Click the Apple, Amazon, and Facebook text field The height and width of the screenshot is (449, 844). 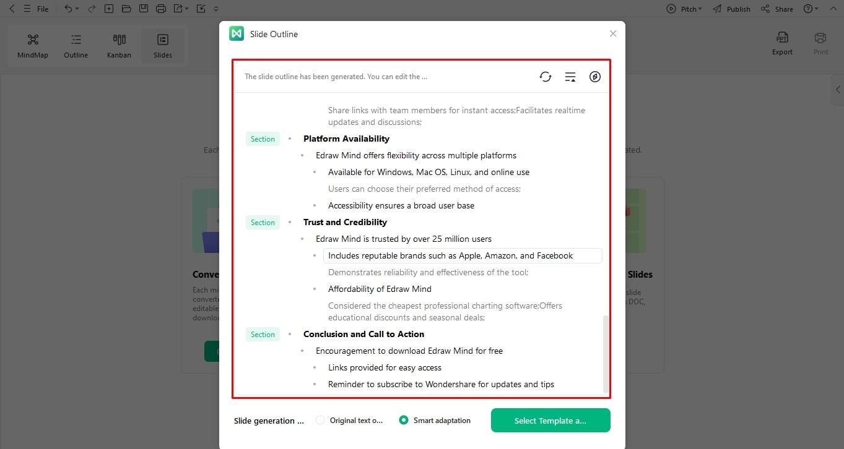point(463,255)
